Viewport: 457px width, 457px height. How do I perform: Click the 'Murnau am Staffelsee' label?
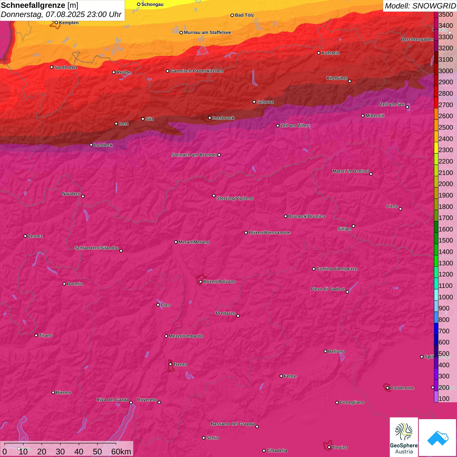point(207,32)
